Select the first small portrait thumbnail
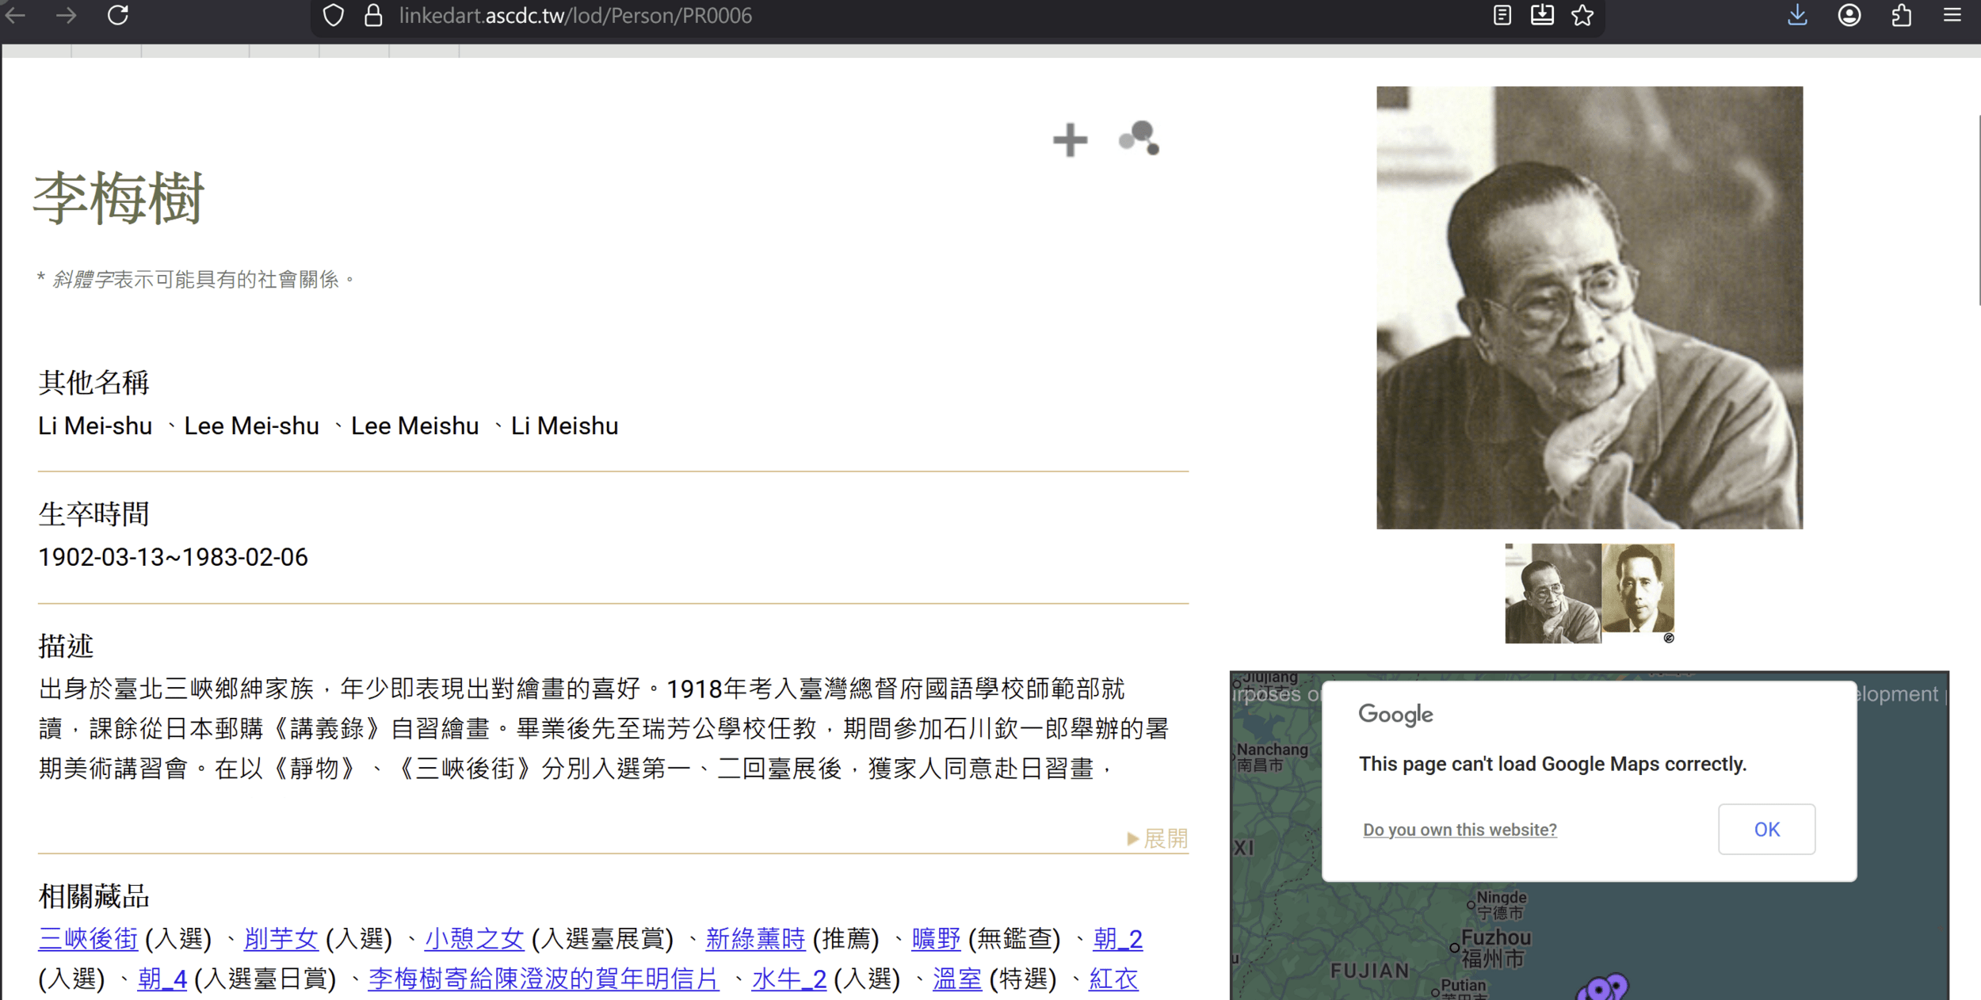The image size is (1981, 1000). click(1552, 594)
